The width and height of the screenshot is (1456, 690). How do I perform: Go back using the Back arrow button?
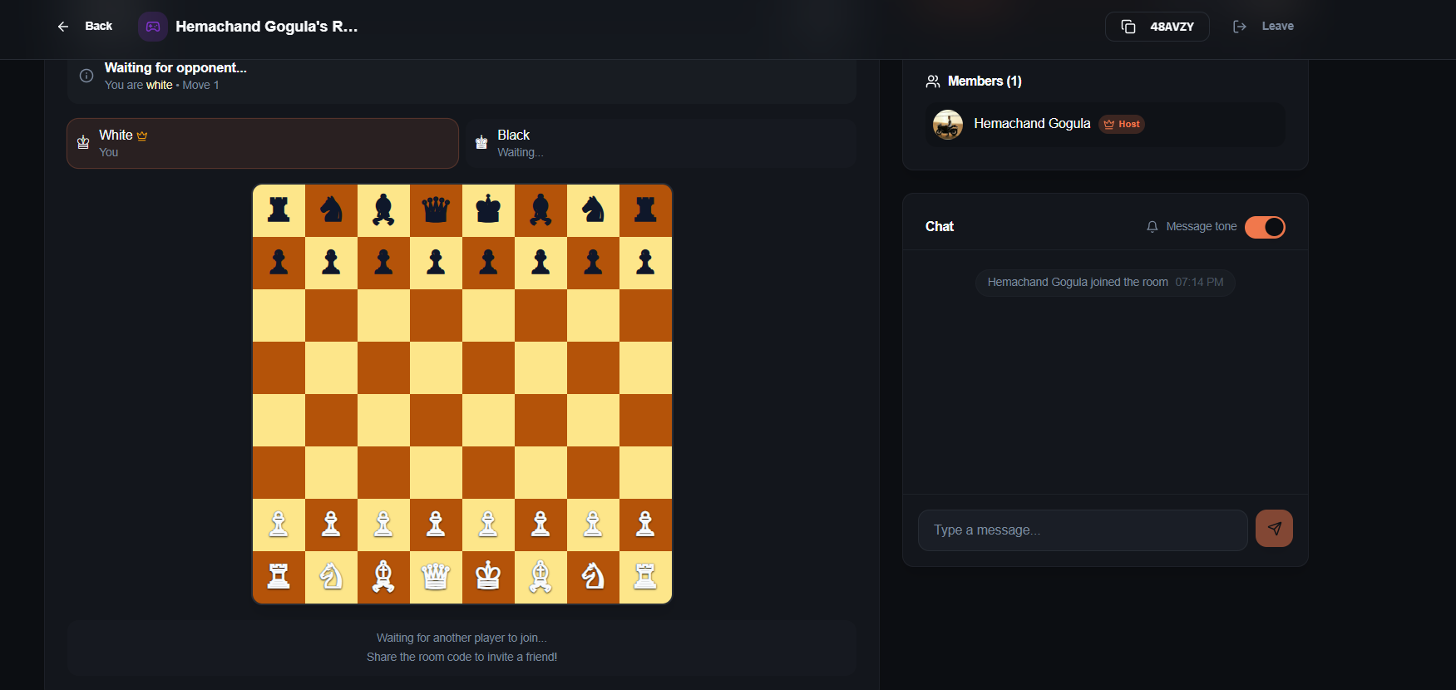click(84, 27)
